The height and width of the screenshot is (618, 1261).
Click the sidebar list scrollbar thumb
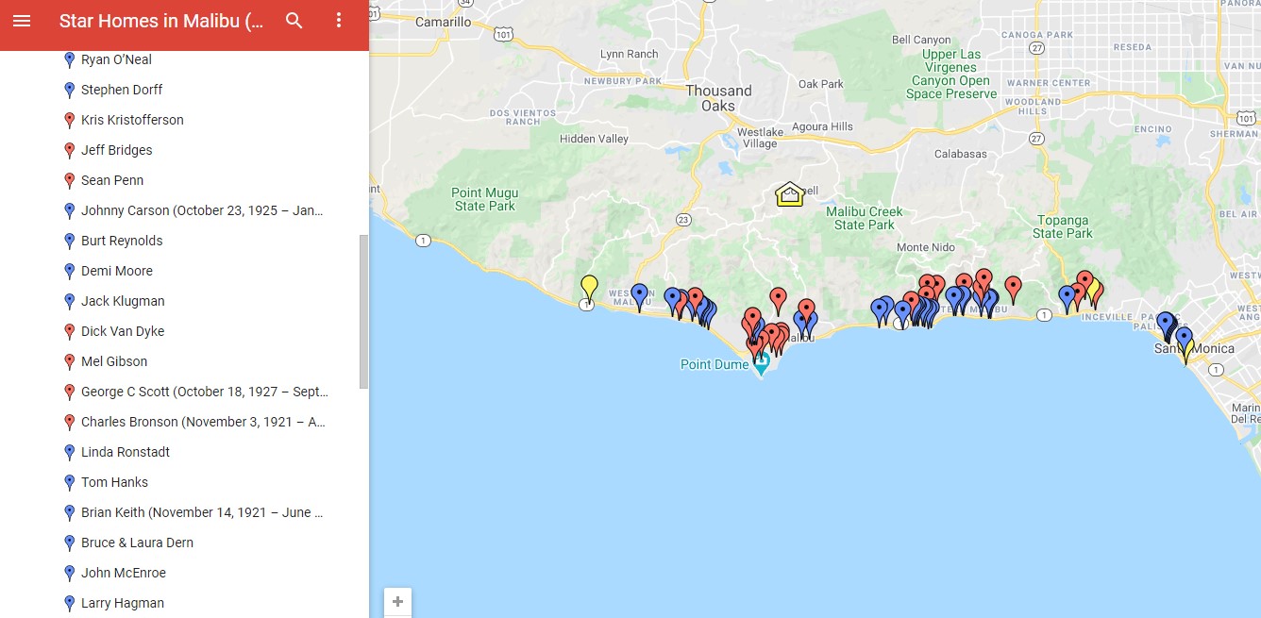363,311
